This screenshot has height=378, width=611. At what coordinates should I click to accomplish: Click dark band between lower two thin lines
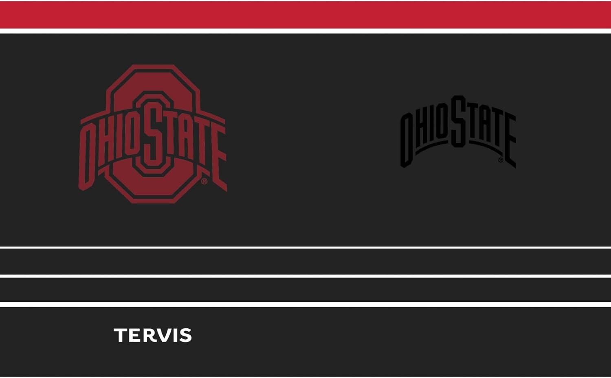pyautogui.click(x=305, y=290)
